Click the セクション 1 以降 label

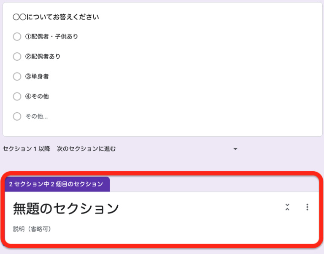(x=26, y=149)
